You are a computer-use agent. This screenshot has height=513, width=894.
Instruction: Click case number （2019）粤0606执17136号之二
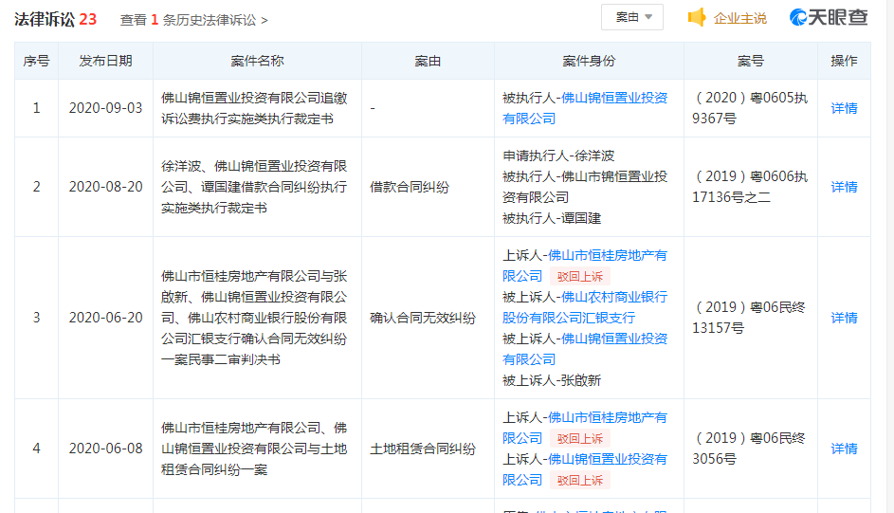750,187
